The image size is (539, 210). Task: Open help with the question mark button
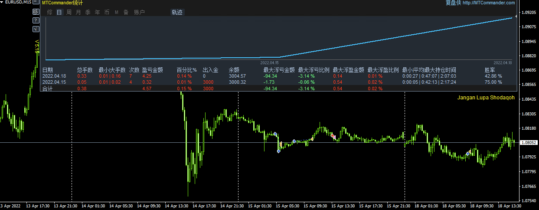tap(36, 20)
